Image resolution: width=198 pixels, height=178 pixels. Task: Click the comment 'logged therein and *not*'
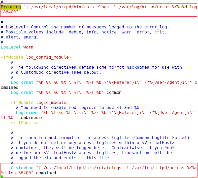pyautogui.click(x=61, y=158)
